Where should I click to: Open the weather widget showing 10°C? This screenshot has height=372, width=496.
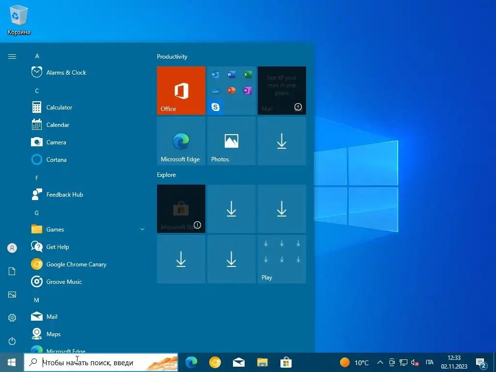(354, 362)
